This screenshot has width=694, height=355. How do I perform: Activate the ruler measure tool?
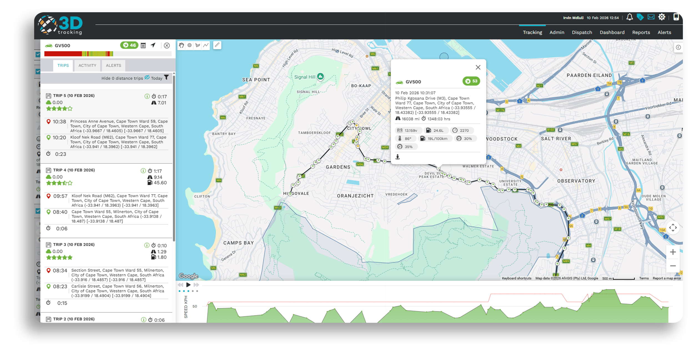point(217,45)
